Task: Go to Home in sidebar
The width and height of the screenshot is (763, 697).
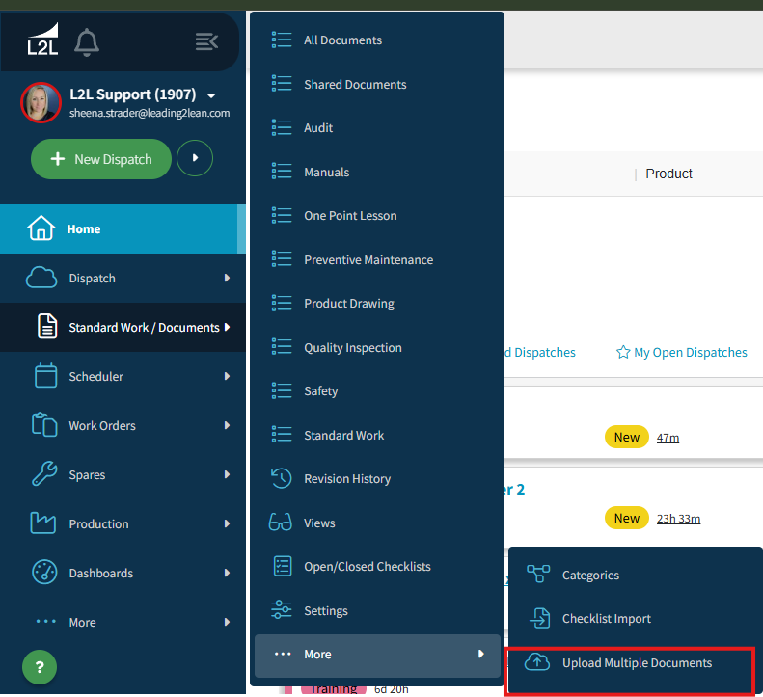Action: tap(123, 228)
